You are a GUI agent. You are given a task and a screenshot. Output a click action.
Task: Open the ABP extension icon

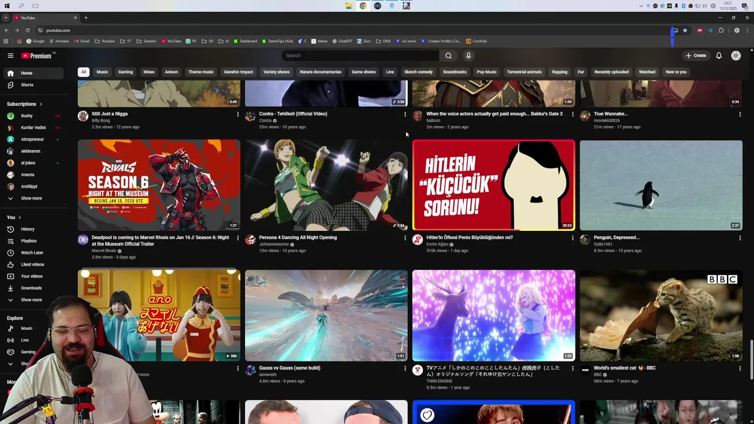700,30
